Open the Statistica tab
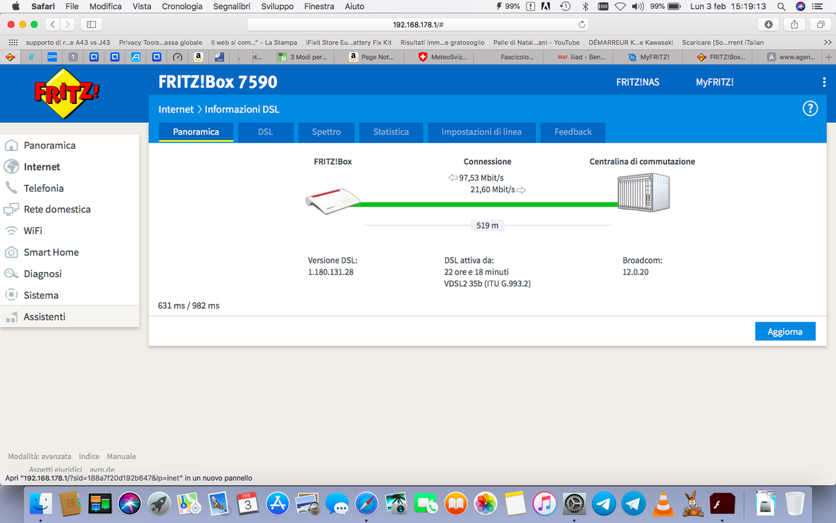Image resolution: width=836 pixels, height=523 pixels. click(391, 132)
